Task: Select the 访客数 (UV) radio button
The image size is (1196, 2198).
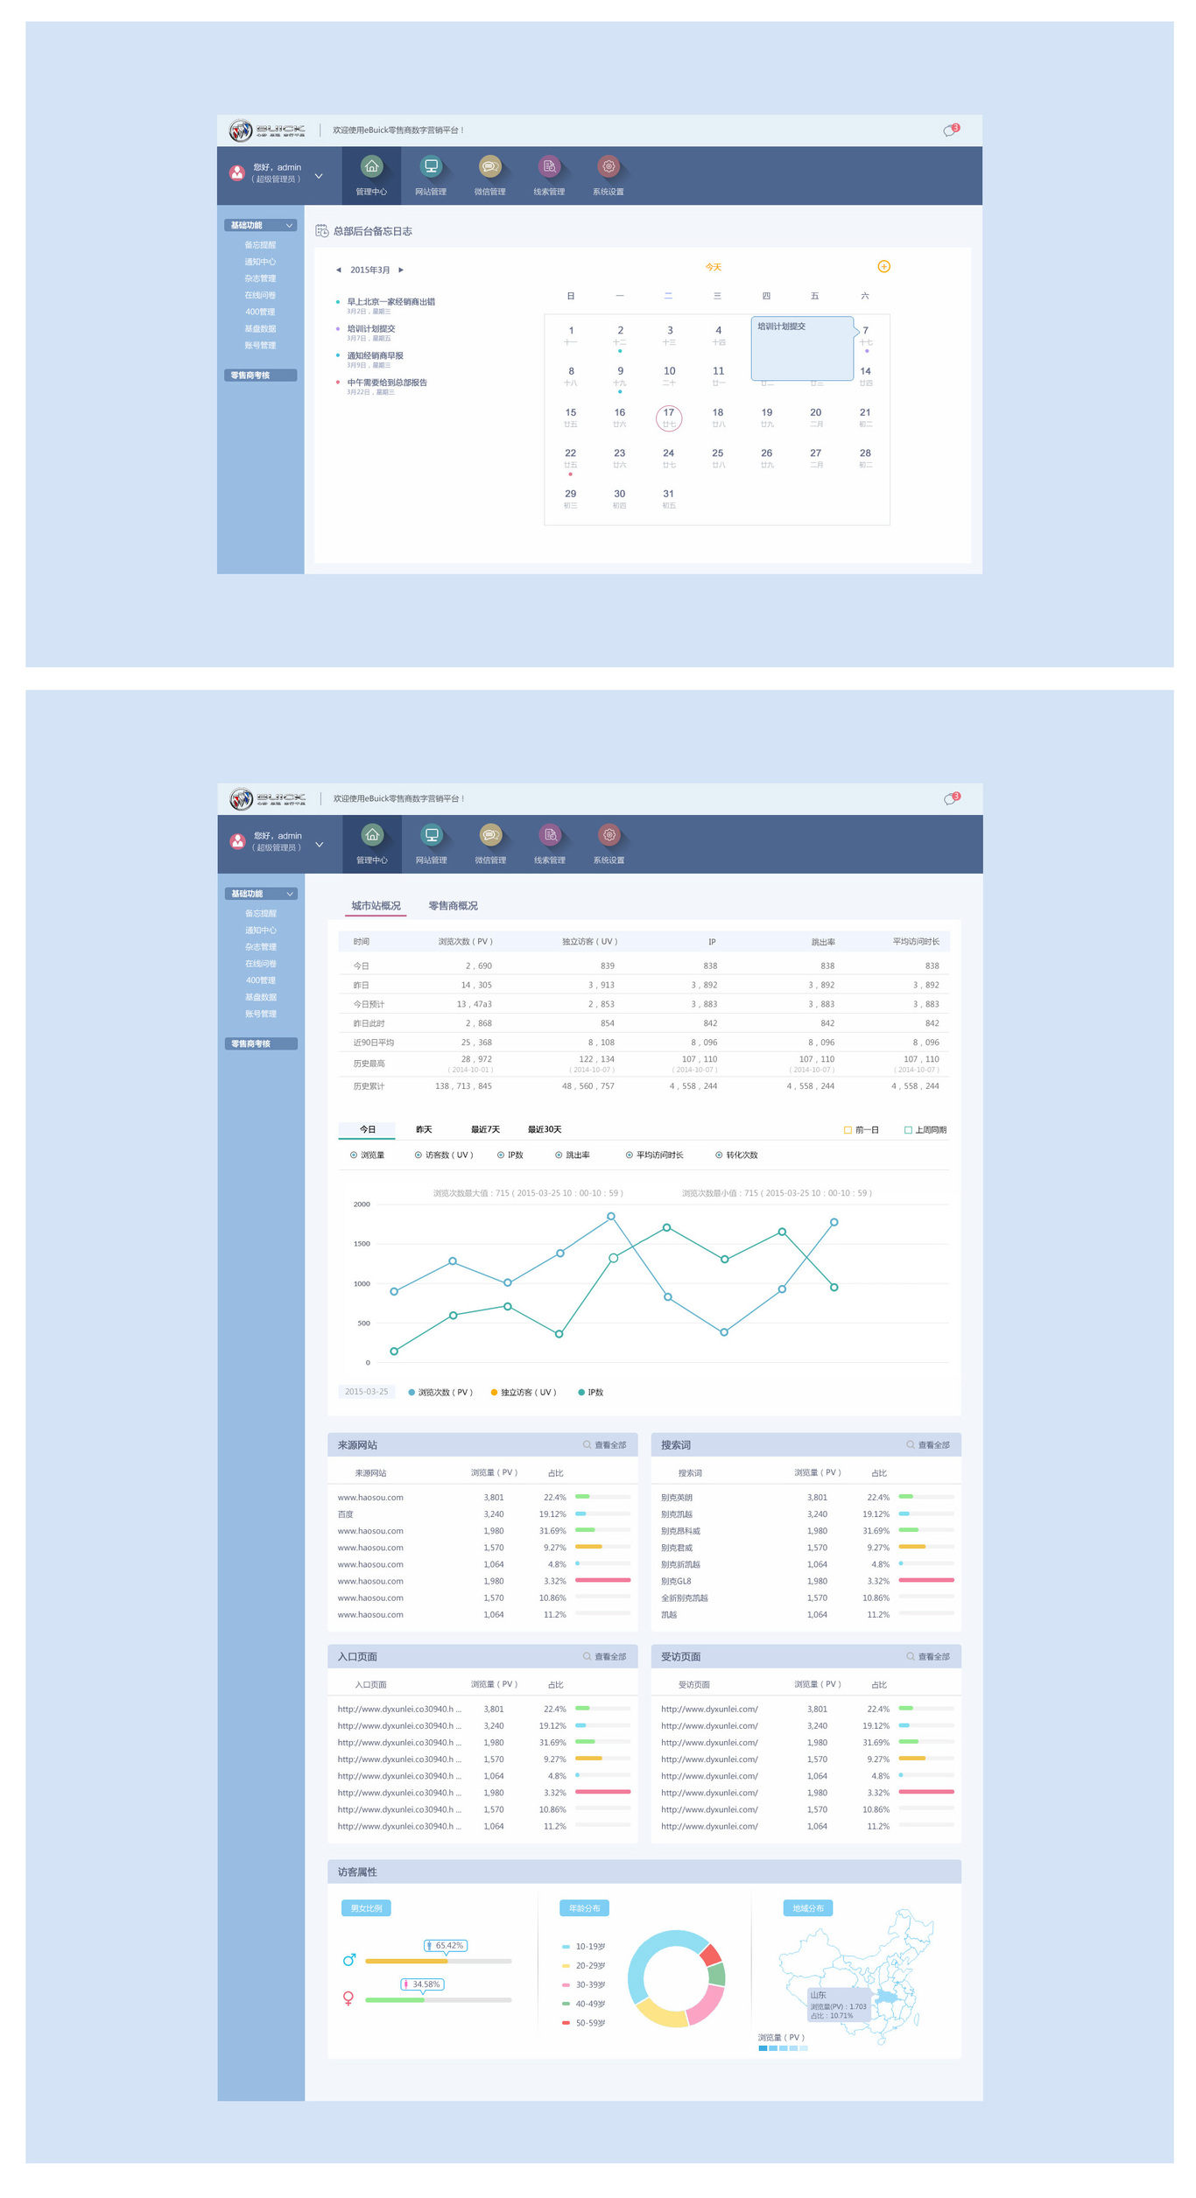Action: pos(418,1155)
